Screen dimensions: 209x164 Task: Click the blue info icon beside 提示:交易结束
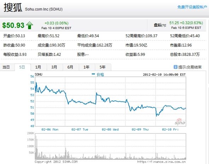[x=176, y=67]
